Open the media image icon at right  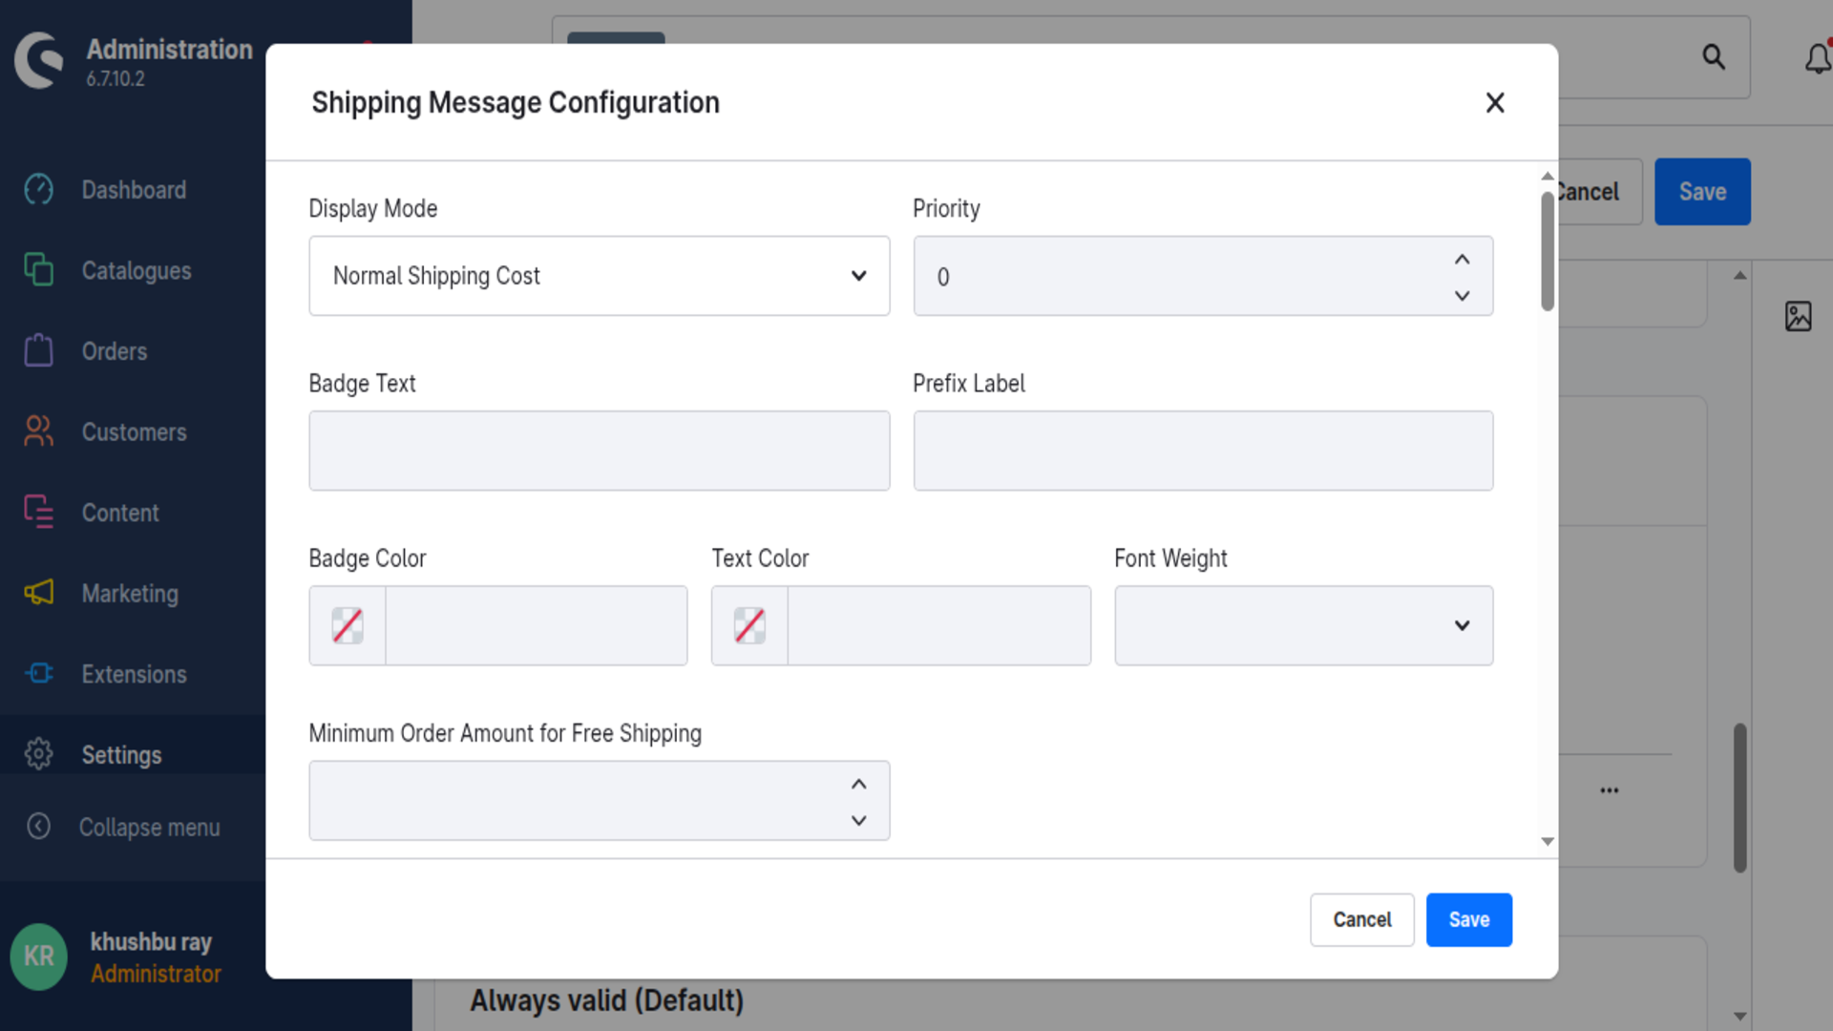pyautogui.click(x=1799, y=316)
